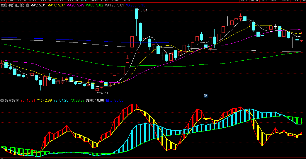Click the yellow Y1: 42.69 value
Viewport: 306px width, 159px height.
coord(44,100)
